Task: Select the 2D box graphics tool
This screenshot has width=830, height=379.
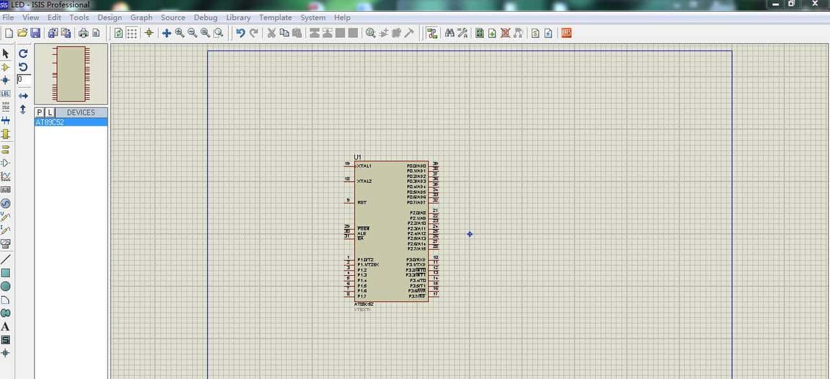Action: click(x=6, y=273)
